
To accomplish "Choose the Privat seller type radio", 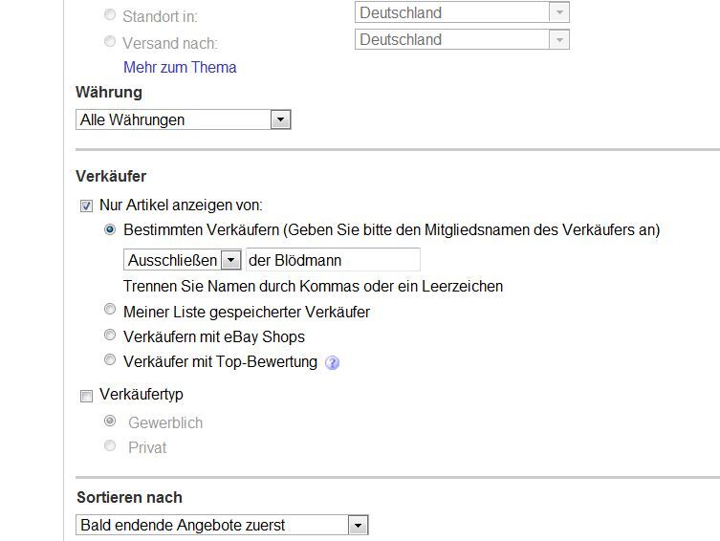I will [110, 446].
